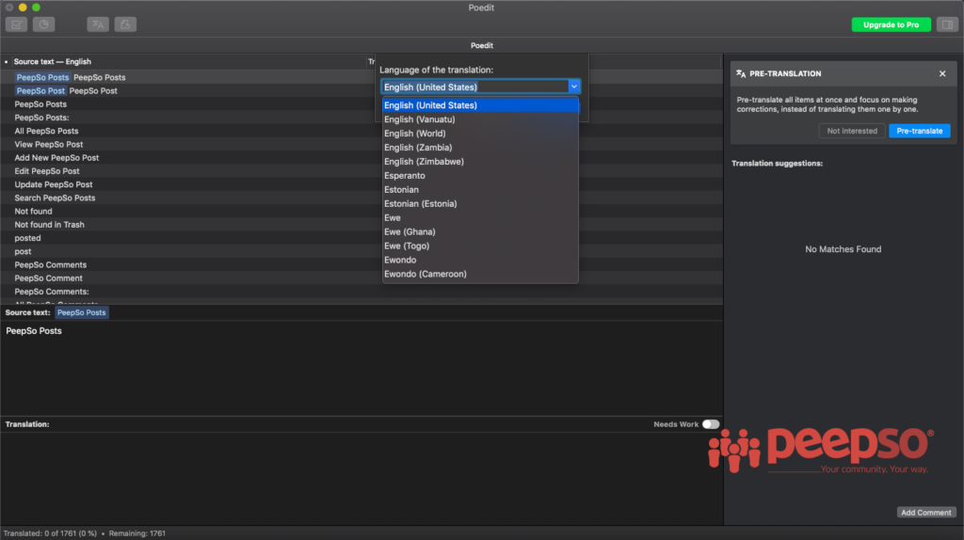
Task: Pick English (United States) highlighted option
Action: coord(430,105)
